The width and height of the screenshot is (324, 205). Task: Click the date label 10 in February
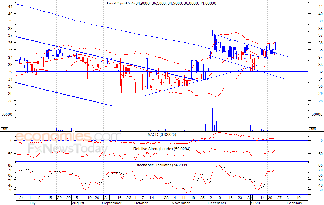pyautogui.click(x=298, y=198)
